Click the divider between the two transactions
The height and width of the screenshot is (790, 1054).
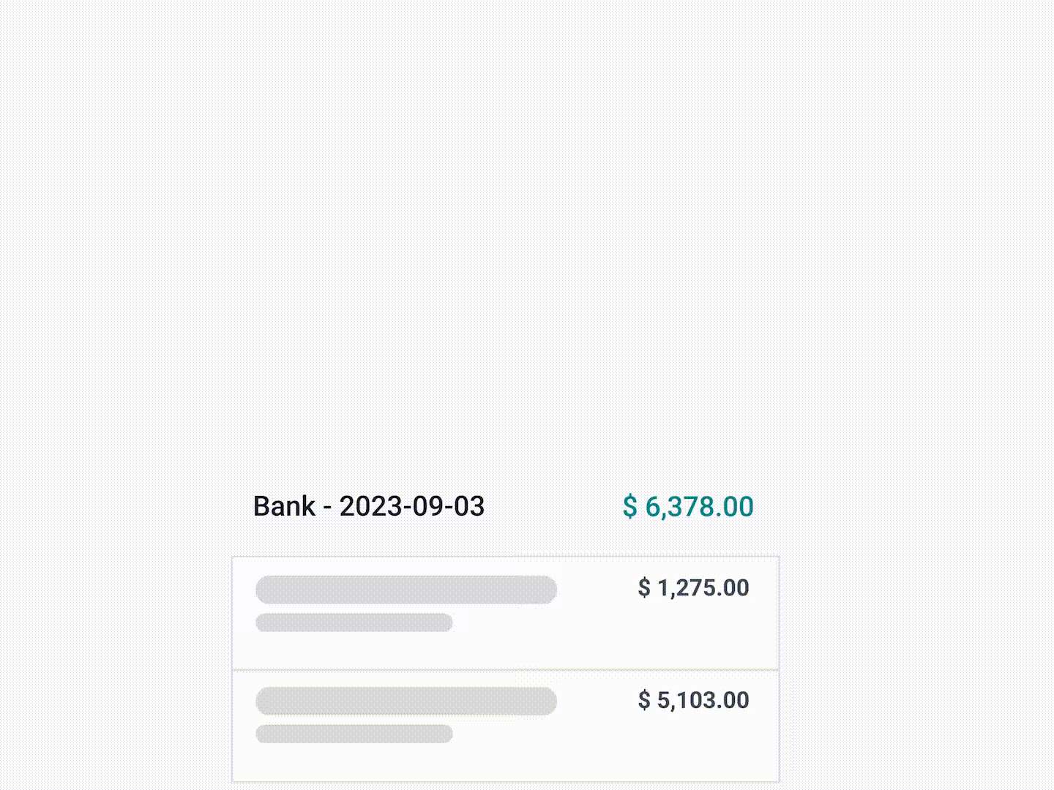(505, 669)
